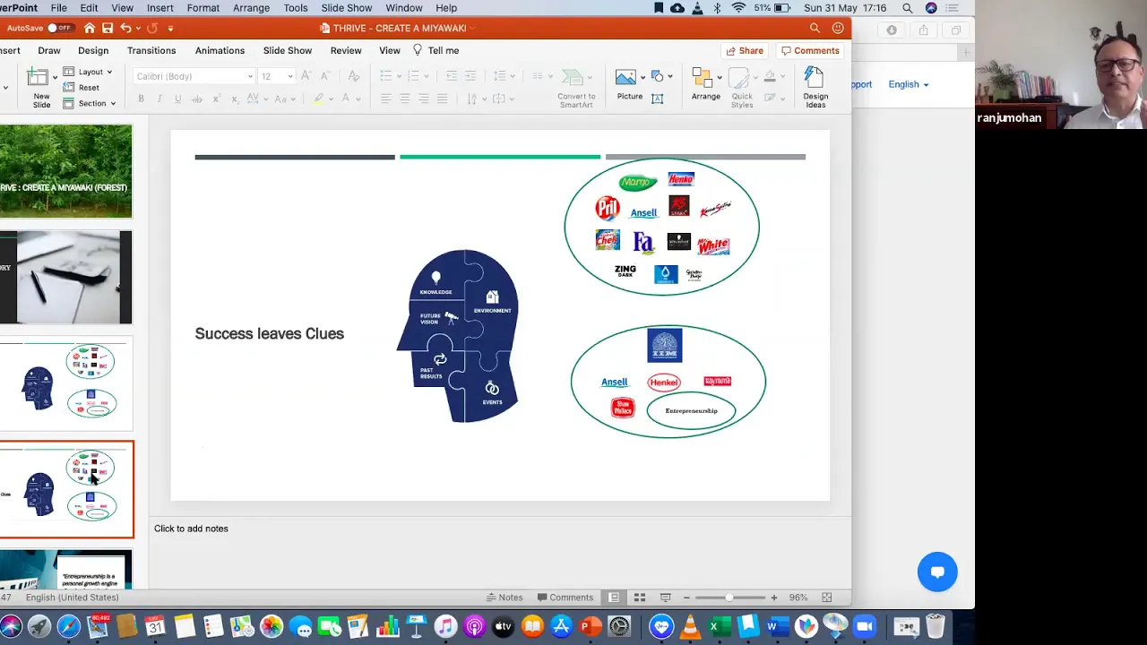Toggle Subscript formatting
The image size is (1147, 645).
[235, 99]
